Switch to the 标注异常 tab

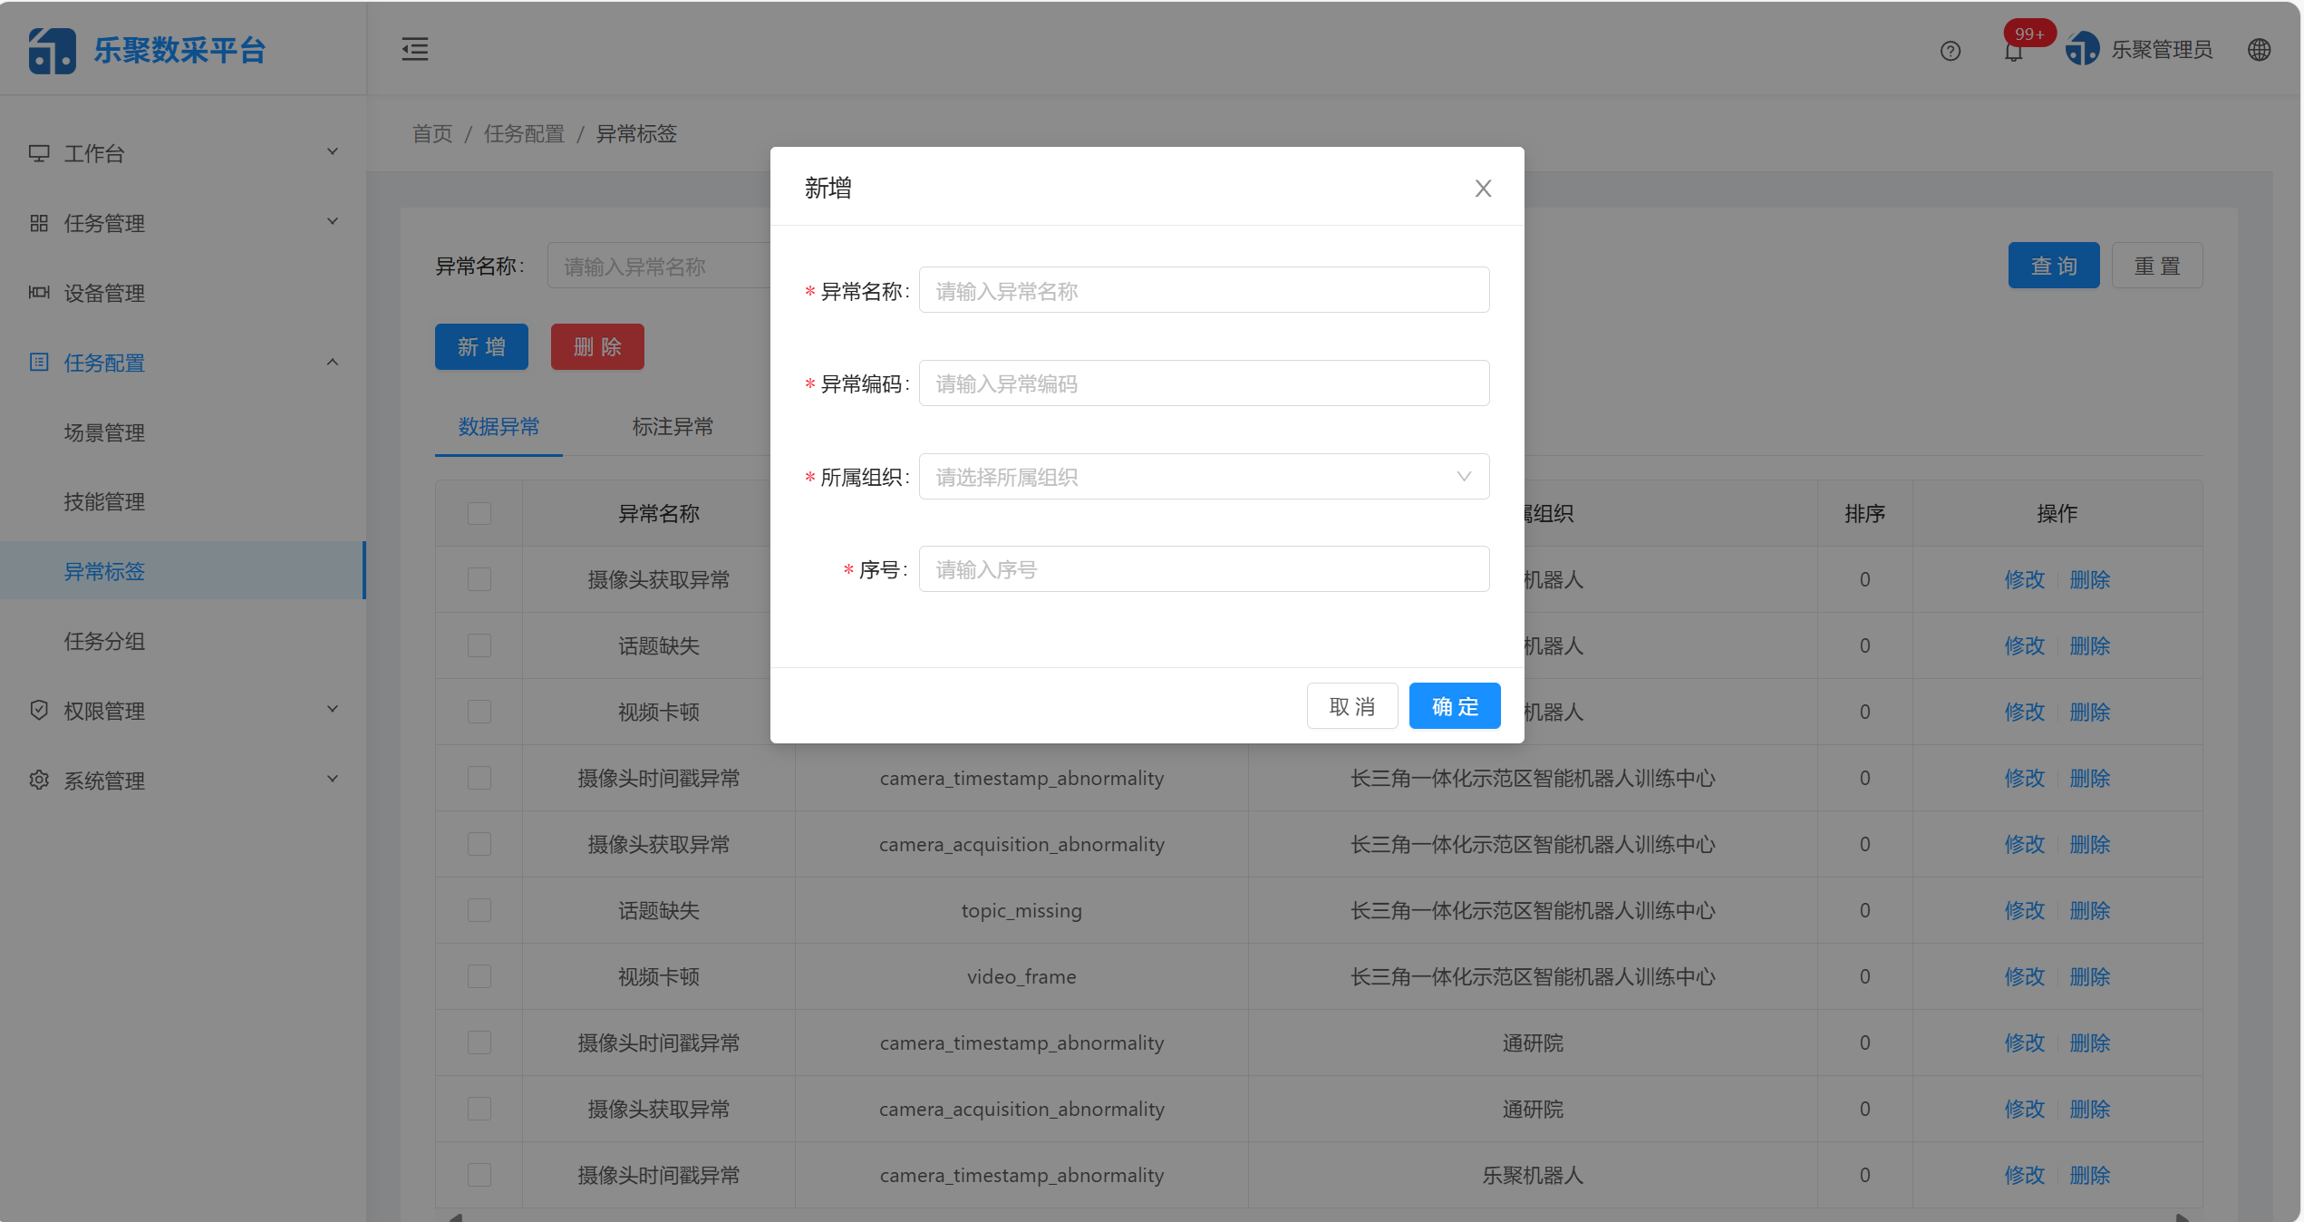point(673,426)
